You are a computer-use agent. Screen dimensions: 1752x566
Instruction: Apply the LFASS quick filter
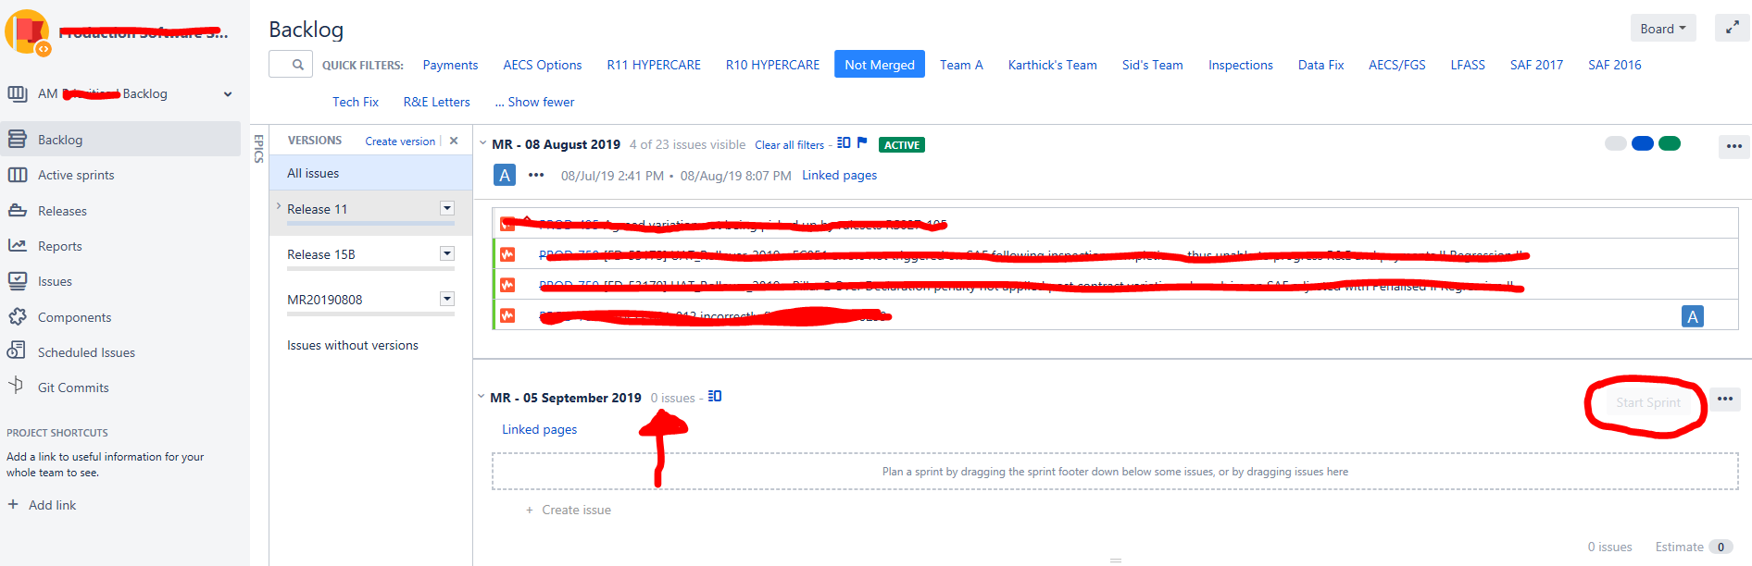(1468, 65)
